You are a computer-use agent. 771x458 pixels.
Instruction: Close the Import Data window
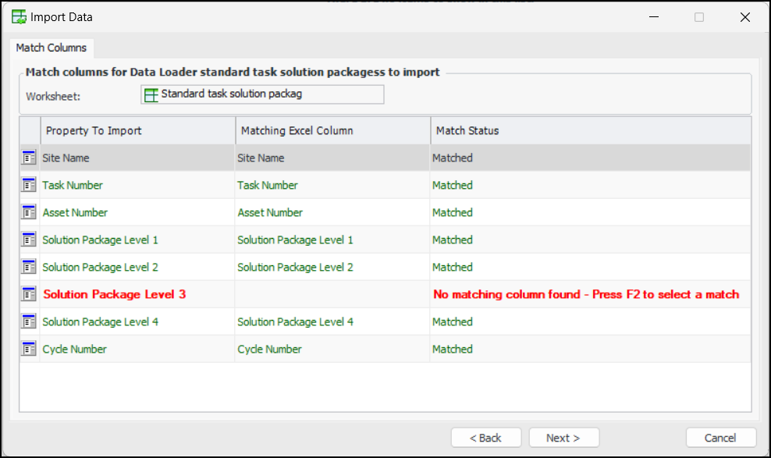(744, 17)
